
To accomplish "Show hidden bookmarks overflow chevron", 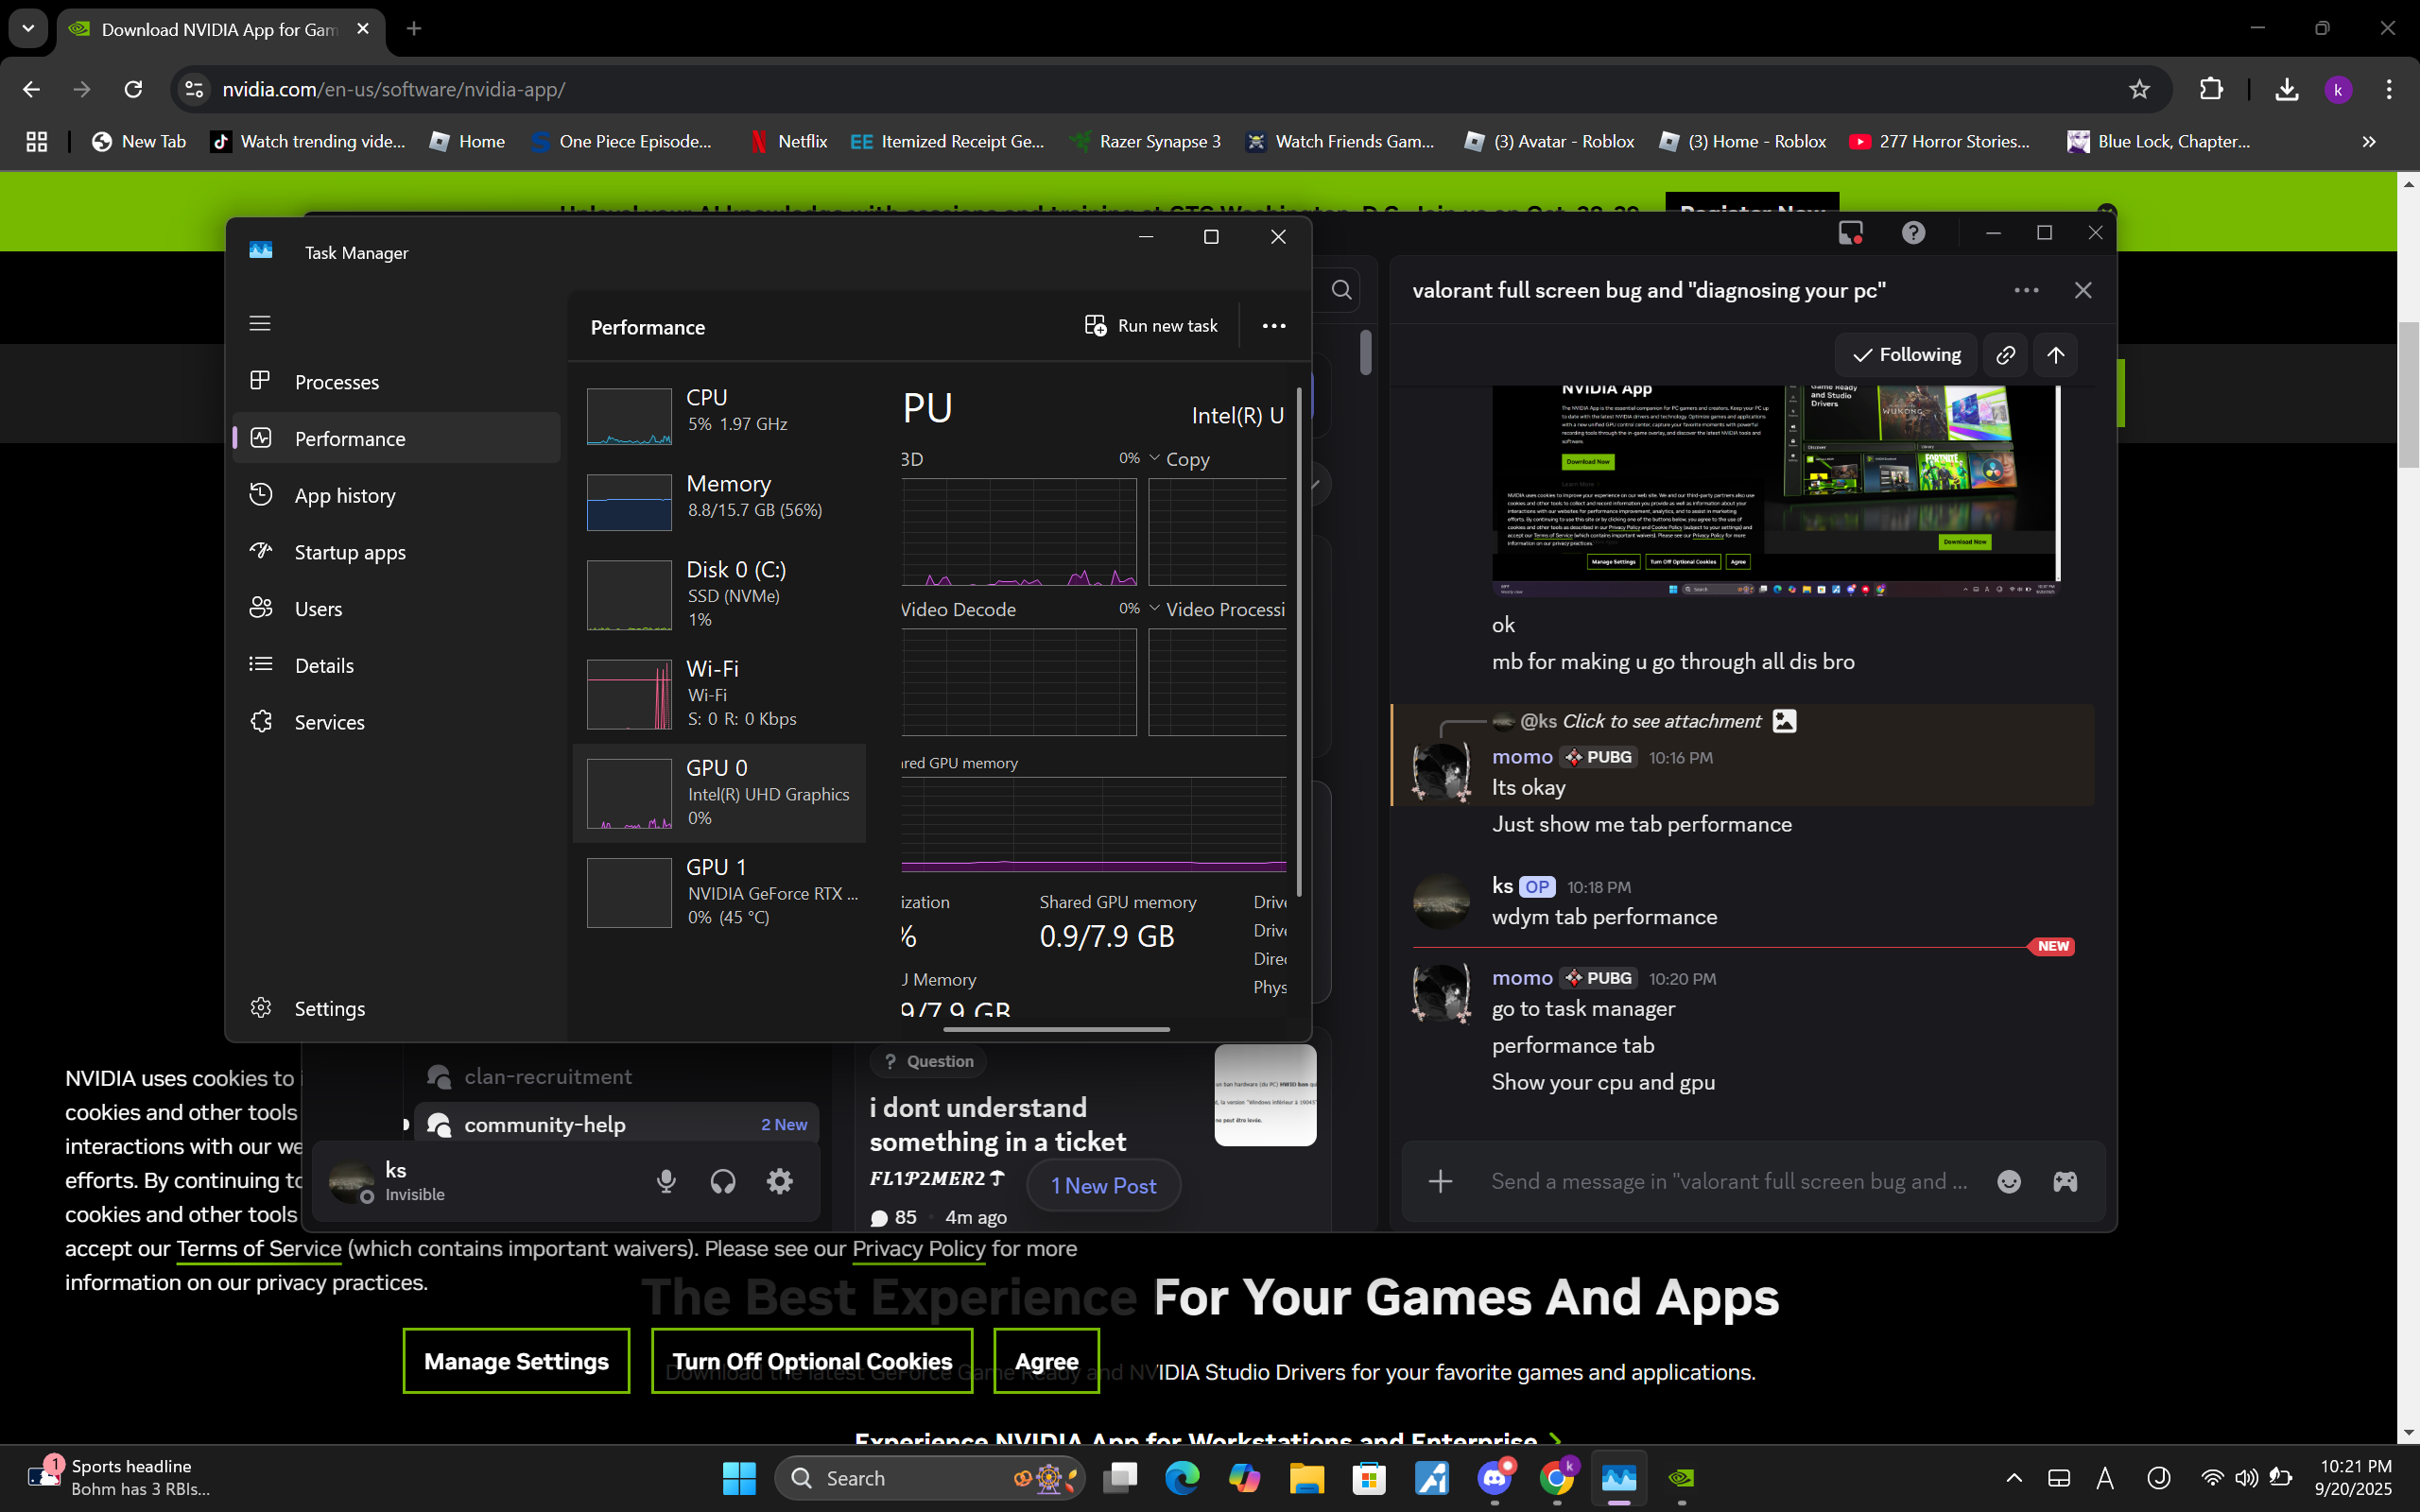I will tap(2368, 142).
